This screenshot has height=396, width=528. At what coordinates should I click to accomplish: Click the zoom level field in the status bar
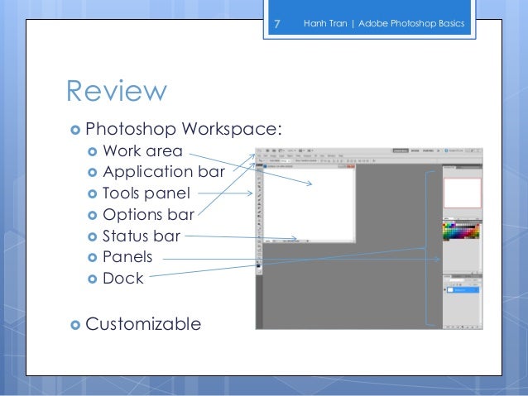point(268,241)
